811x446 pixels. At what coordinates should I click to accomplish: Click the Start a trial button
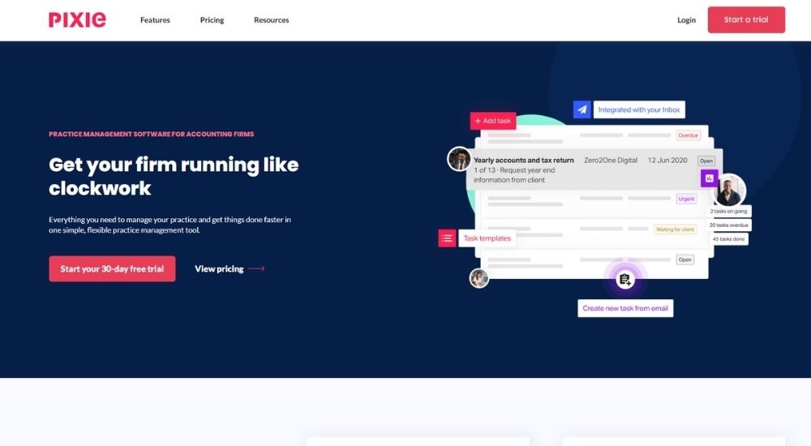point(746,19)
